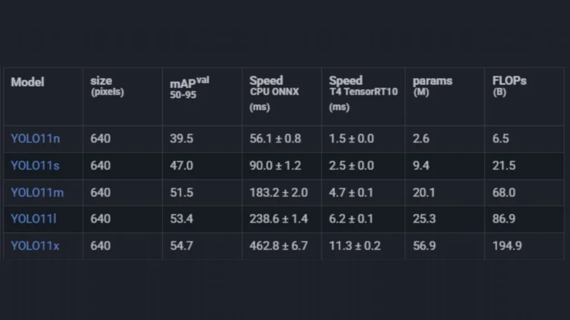Image resolution: width=570 pixels, height=320 pixels.
Task: Select the 68.0 FLOPs cell
Action: (504, 192)
